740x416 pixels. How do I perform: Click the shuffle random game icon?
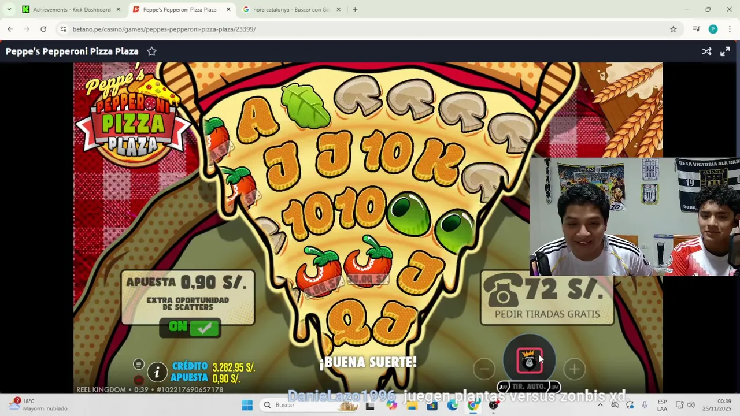pos(706,51)
